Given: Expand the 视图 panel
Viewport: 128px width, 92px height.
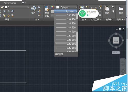Looking at the screenshot, I should (x=120, y=20).
